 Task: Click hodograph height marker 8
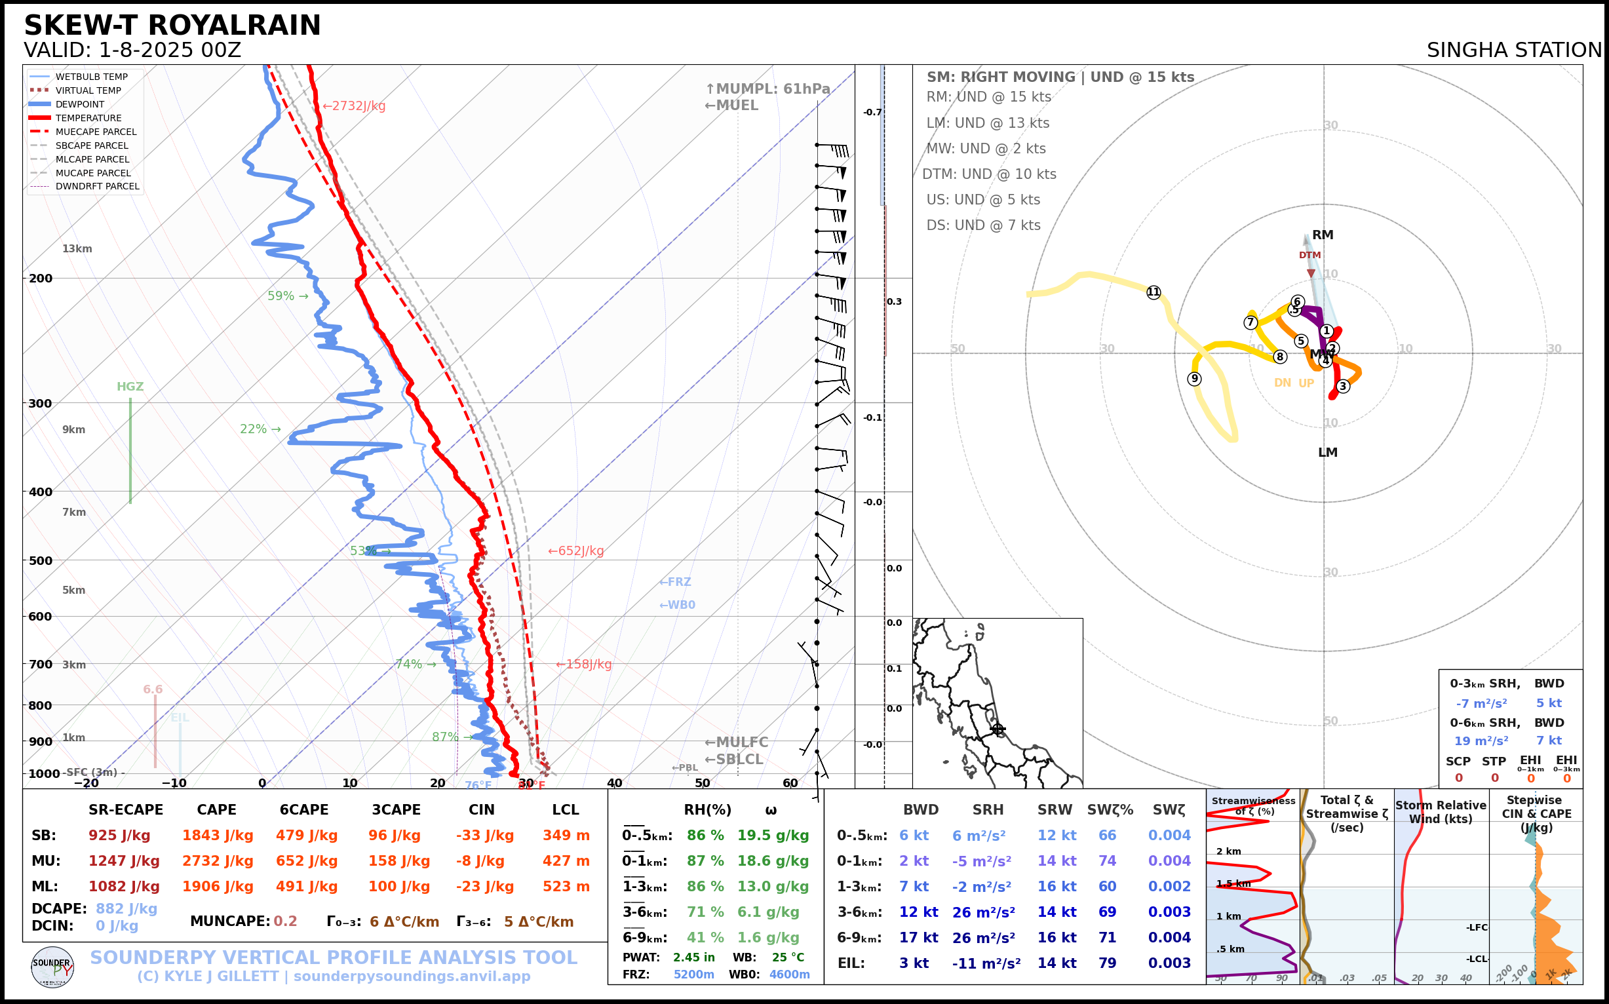pos(1279,357)
